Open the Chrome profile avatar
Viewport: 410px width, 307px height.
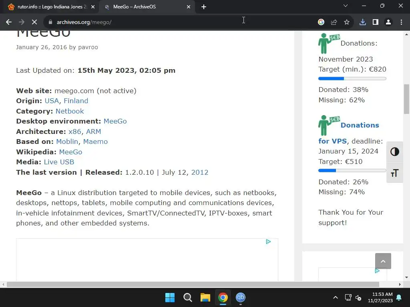(388, 22)
